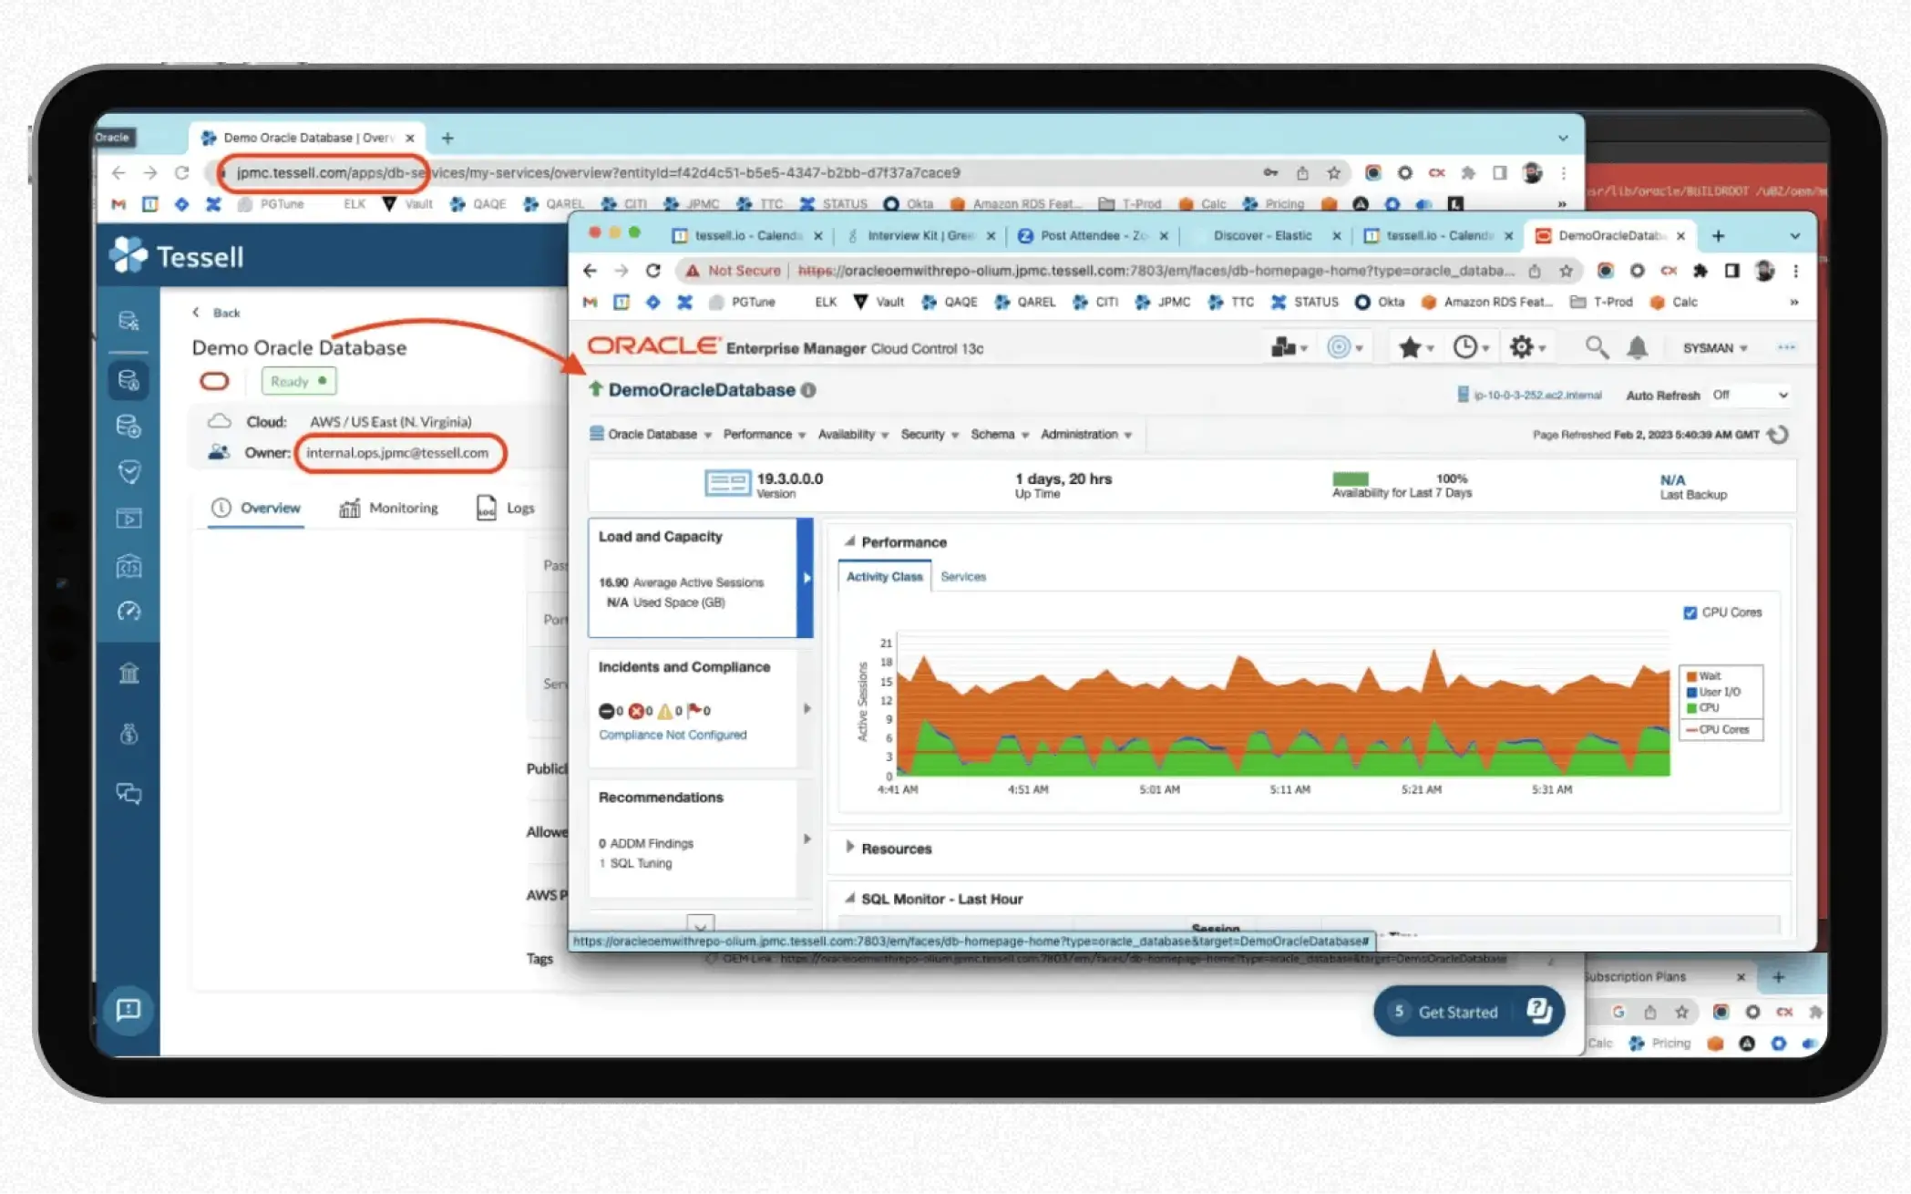
Task: Open the SYSMAN user dropdown
Action: tap(1715, 347)
